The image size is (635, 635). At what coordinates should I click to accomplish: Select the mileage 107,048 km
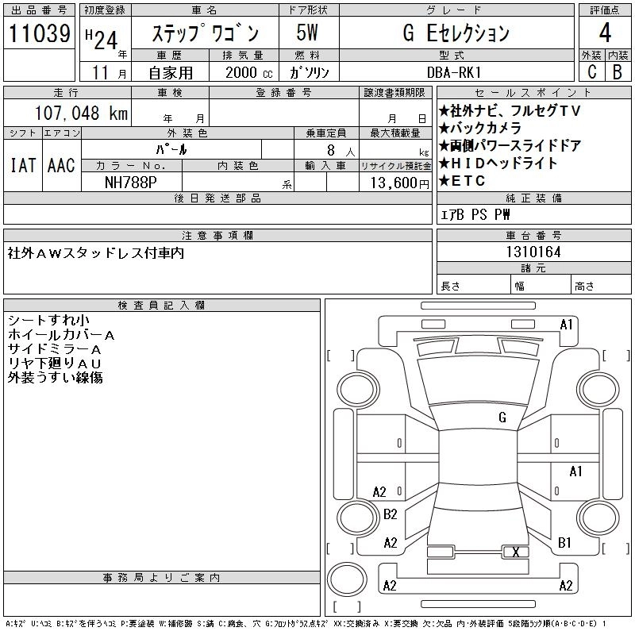pos(81,113)
